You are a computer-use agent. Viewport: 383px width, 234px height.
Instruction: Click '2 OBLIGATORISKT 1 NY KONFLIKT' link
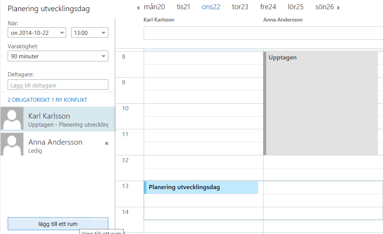[47, 100]
